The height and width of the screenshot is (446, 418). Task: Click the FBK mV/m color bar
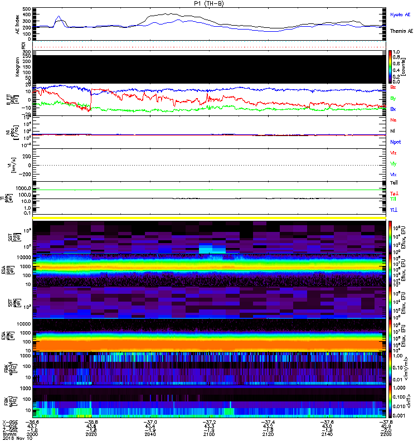coord(390,369)
